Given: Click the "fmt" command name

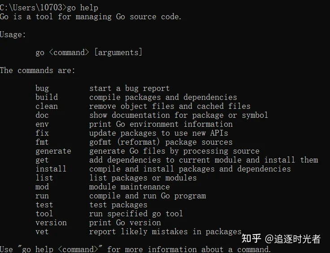Looking at the screenshot, I should pyautogui.click(x=42, y=142).
